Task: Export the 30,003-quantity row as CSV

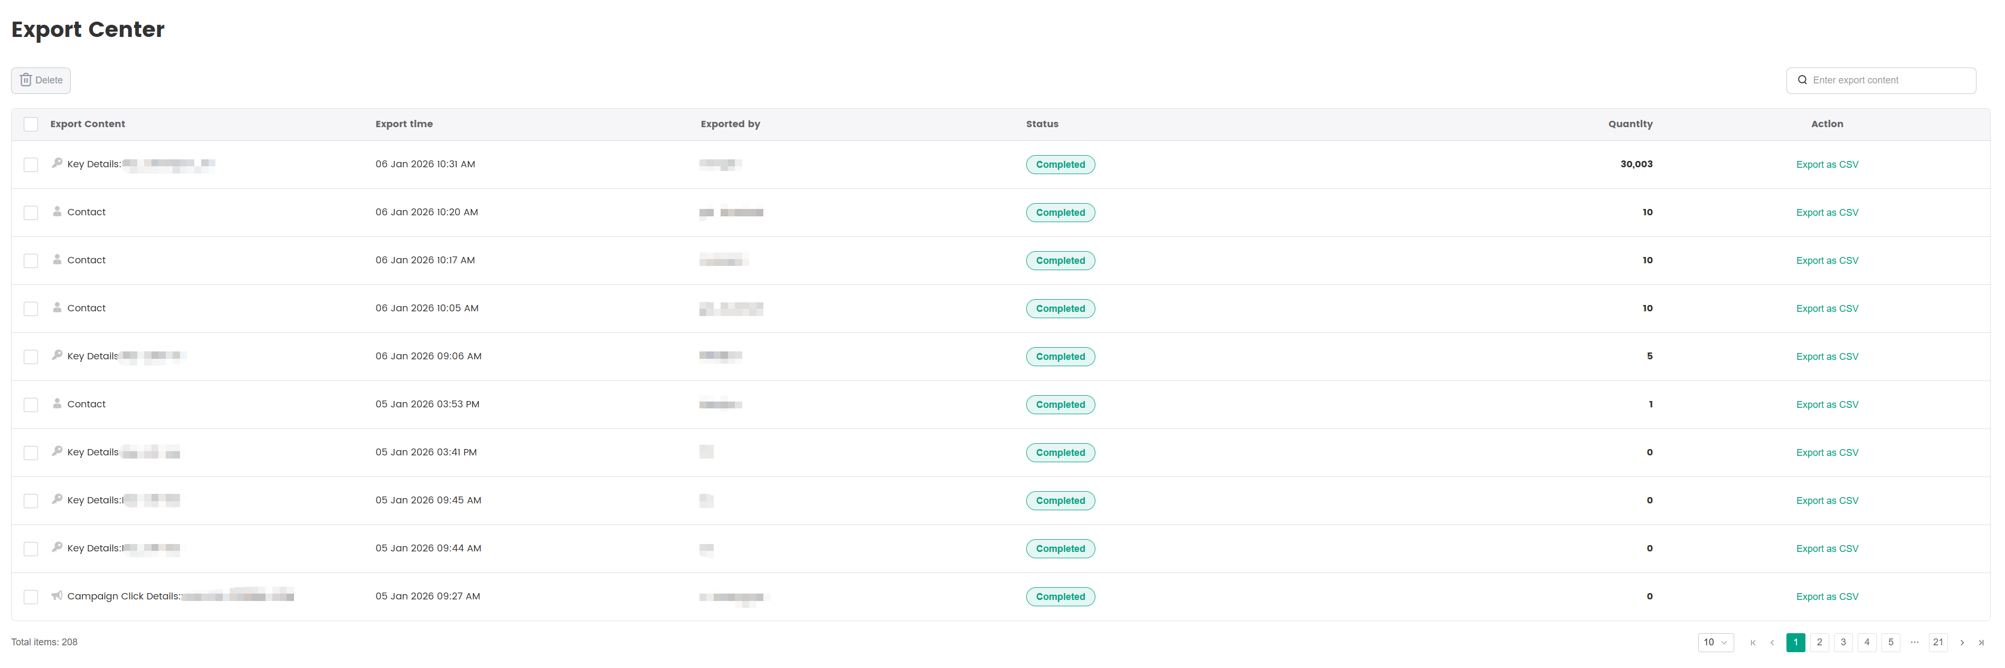Action: point(1827,165)
